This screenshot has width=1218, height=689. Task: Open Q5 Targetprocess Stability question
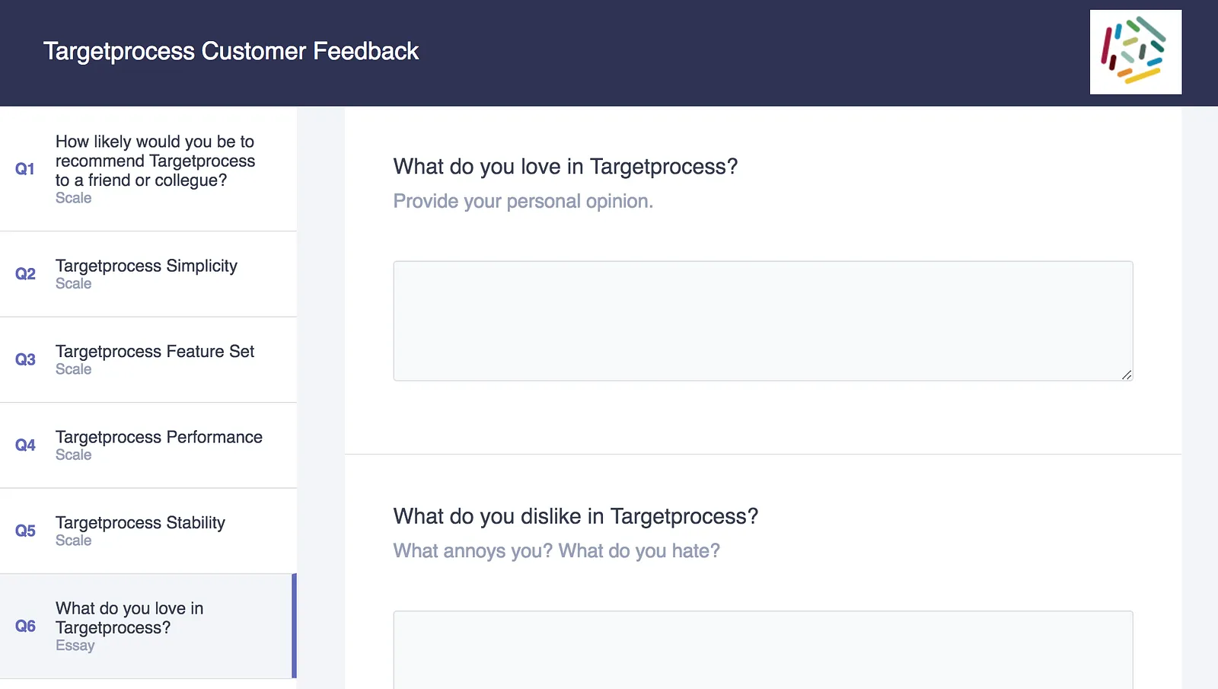coord(148,531)
